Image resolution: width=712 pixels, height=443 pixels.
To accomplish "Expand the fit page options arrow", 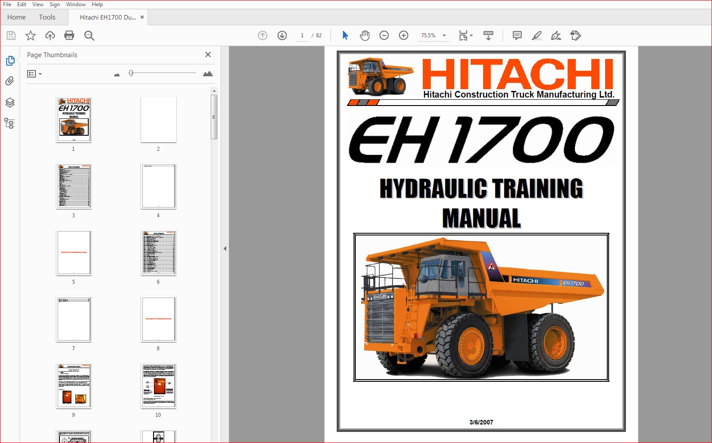I will tap(471, 35).
